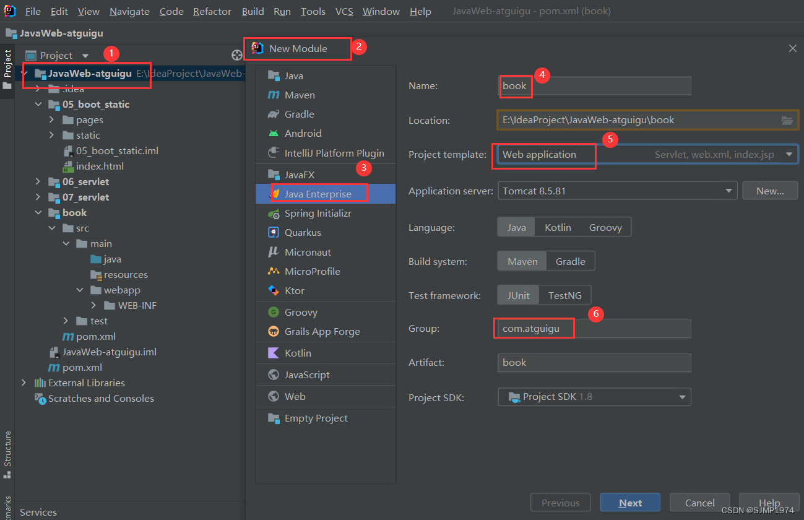
Task: Expand the 06_servlet folder
Action: coord(38,181)
